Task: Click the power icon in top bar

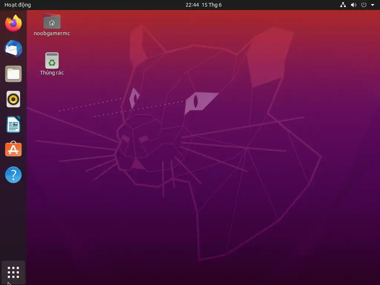Action: (x=364, y=5)
